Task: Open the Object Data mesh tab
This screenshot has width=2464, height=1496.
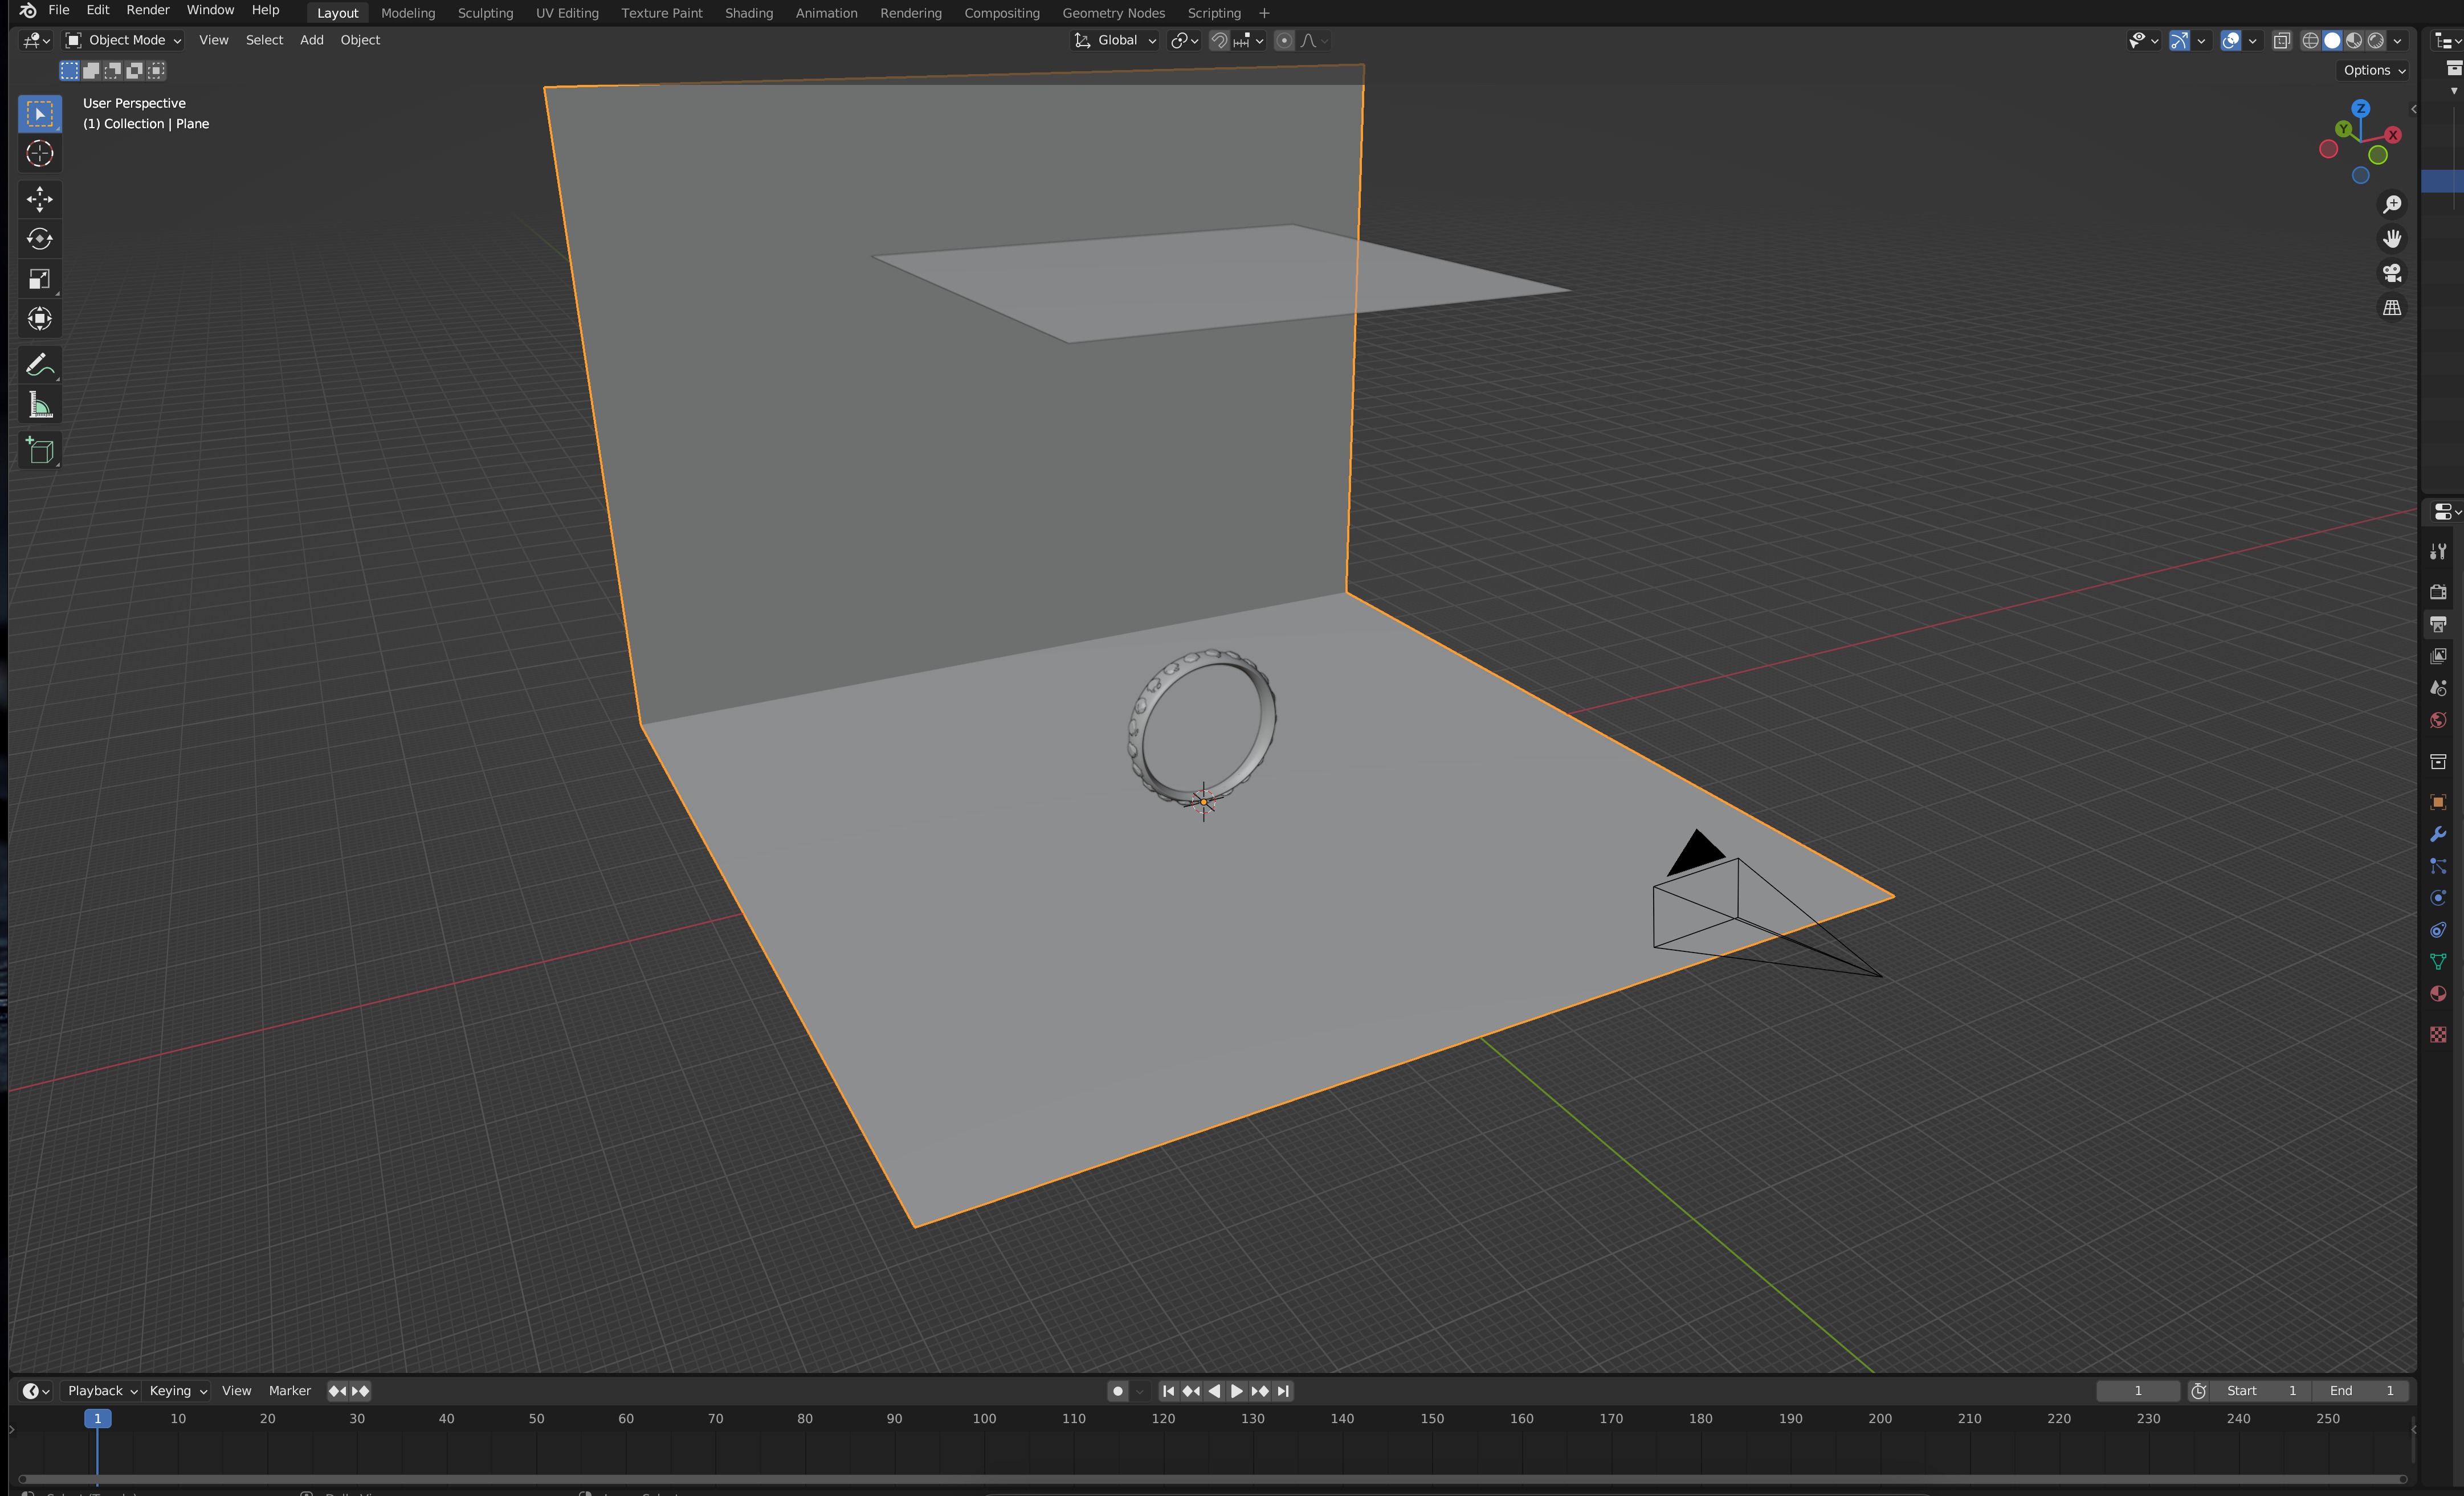Action: pos(2438,962)
